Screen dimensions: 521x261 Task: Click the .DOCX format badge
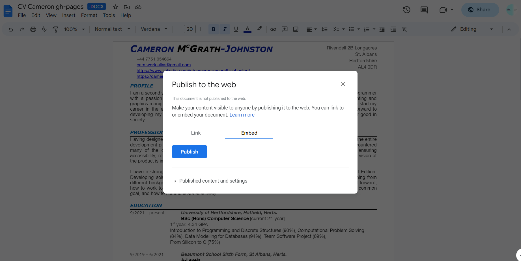[x=96, y=6]
